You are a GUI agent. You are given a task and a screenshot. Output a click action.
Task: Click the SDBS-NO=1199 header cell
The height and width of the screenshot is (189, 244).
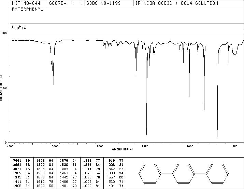pos(109,3)
